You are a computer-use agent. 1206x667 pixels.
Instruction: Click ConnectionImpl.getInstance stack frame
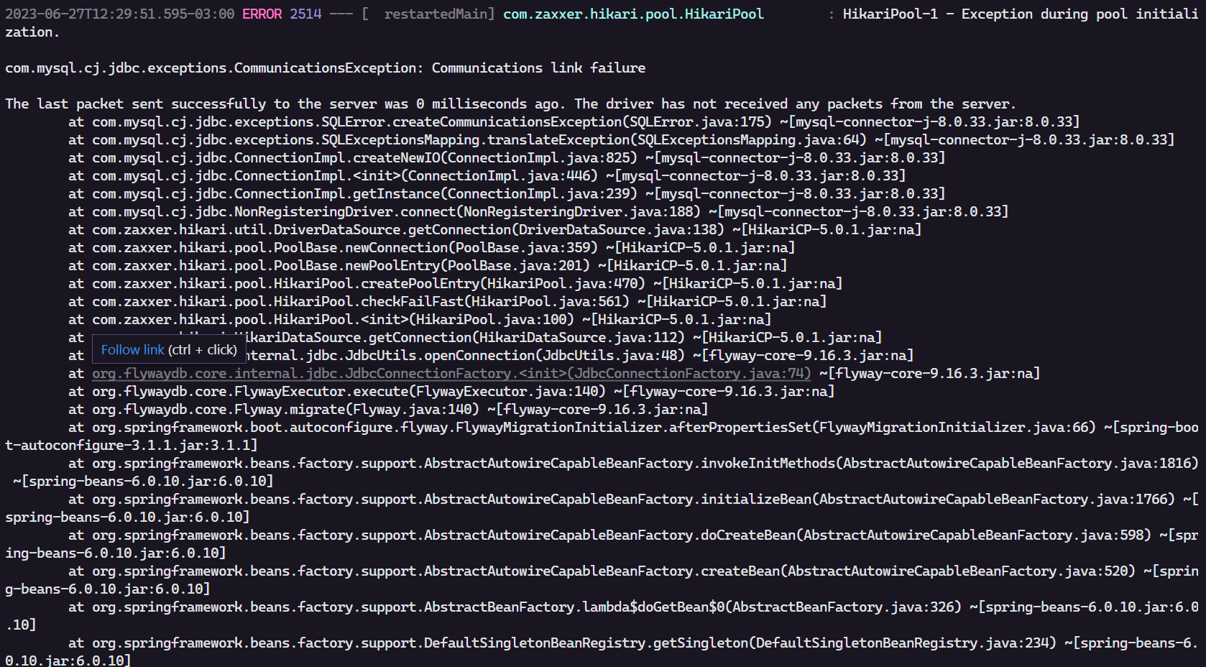[507, 193]
